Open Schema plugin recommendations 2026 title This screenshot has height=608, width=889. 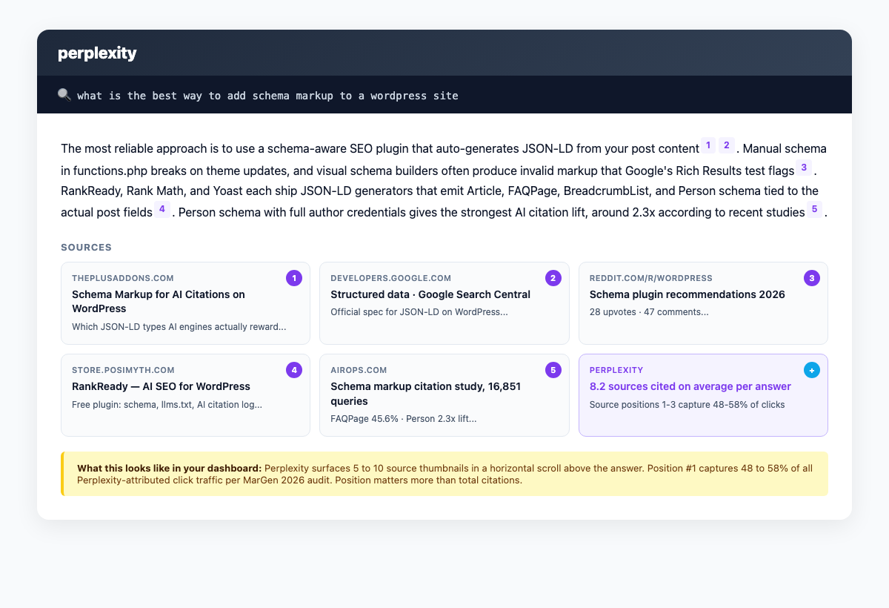(x=687, y=294)
